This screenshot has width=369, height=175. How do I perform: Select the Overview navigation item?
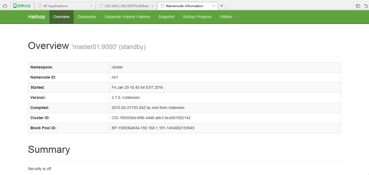(x=61, y=17)
